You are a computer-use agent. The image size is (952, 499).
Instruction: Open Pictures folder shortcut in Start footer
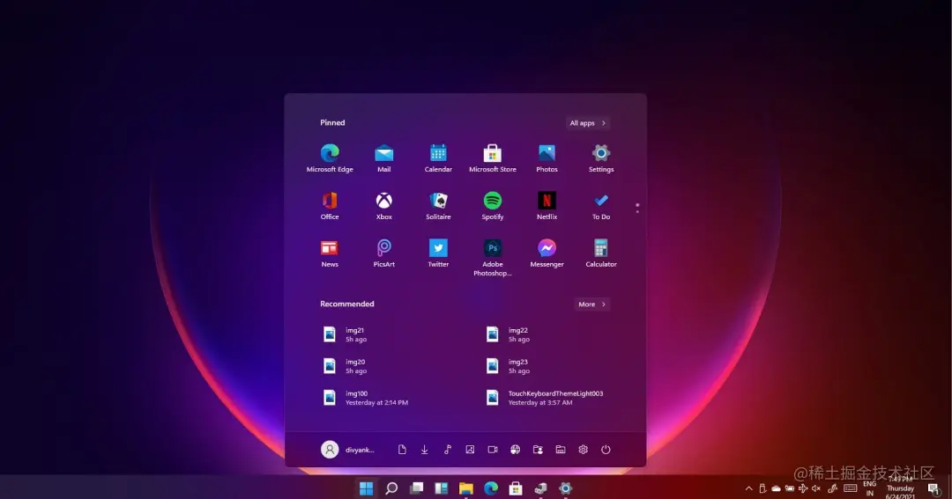coord(470,450)
